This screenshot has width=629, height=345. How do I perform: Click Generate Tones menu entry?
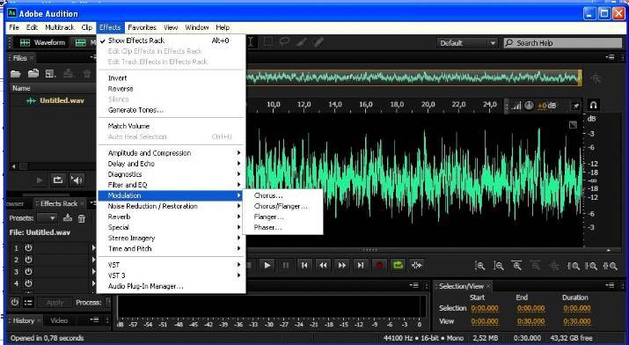[x=171, y=110]
